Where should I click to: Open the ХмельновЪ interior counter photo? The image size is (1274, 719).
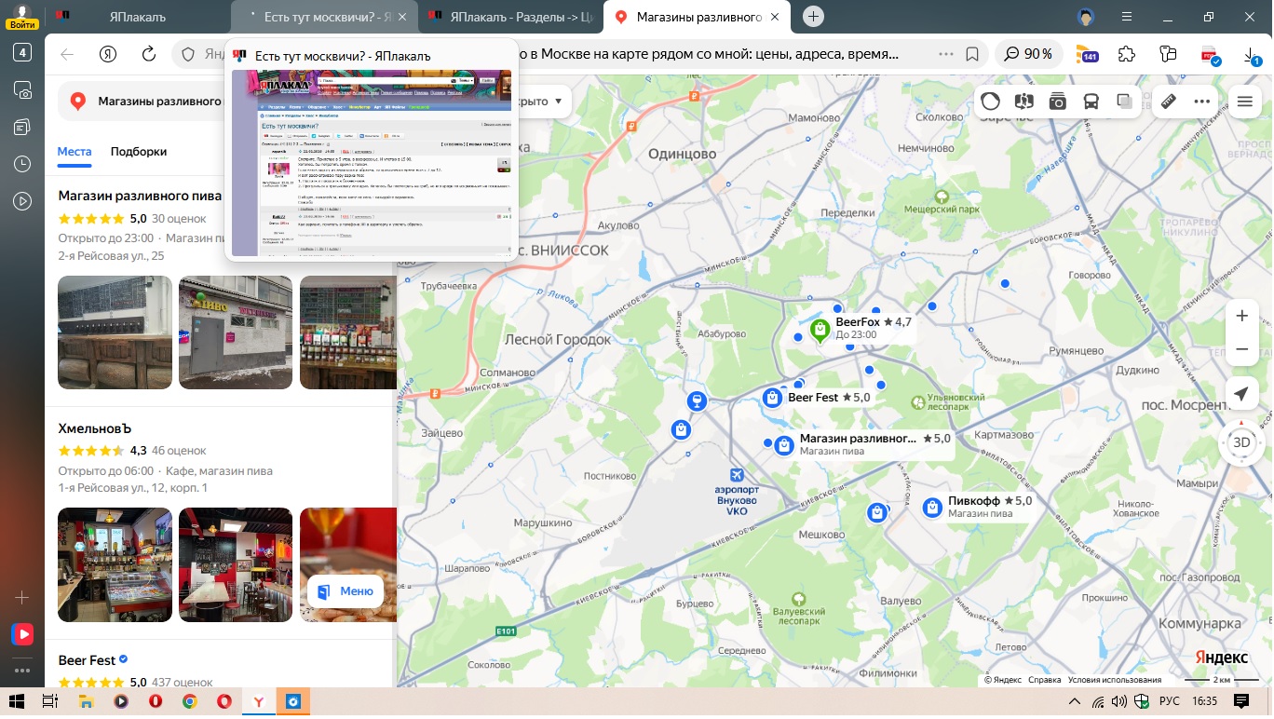pos(115,564)
